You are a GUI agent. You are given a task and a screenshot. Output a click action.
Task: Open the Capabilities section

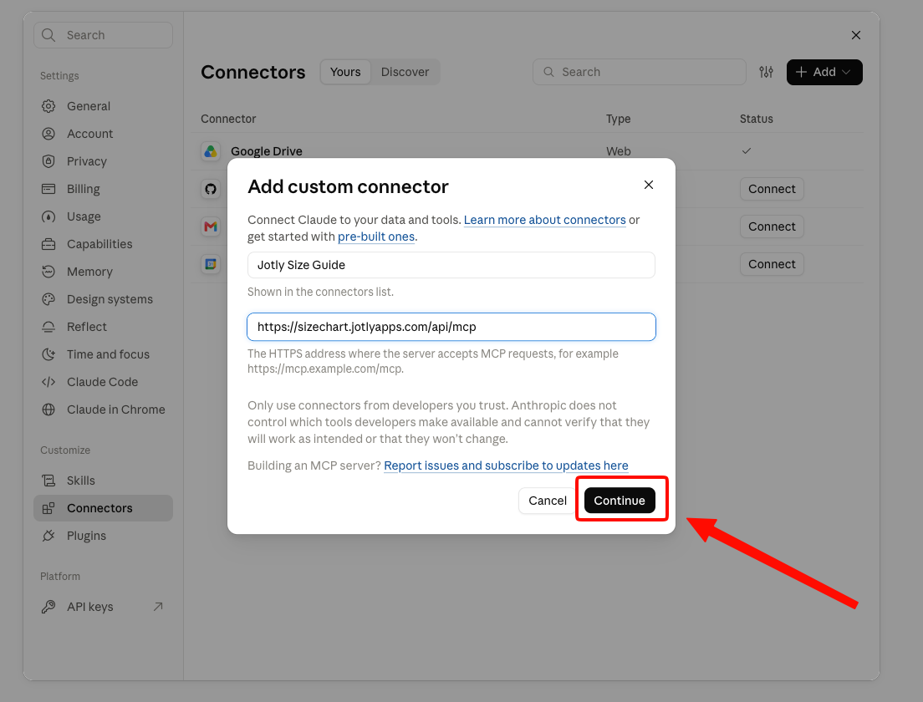click(103, 244)
